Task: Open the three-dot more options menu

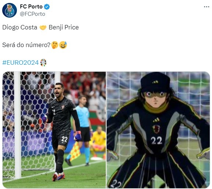Action: pyautogui.click(x=206, y=7)
